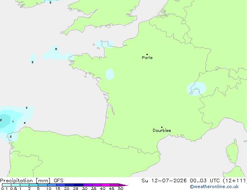Screen dimensions: 247x190
Task: Pick the 15 to 20 mm legend swatch
Action: [x=60, y=185]
